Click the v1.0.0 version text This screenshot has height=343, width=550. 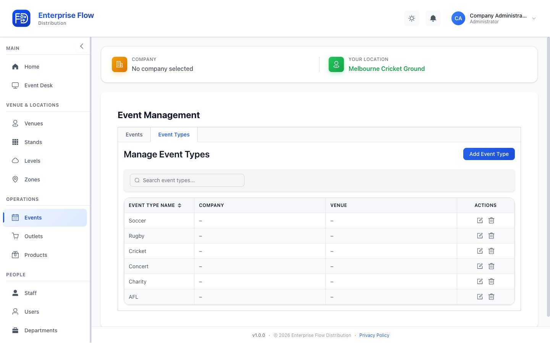point(259,335)
